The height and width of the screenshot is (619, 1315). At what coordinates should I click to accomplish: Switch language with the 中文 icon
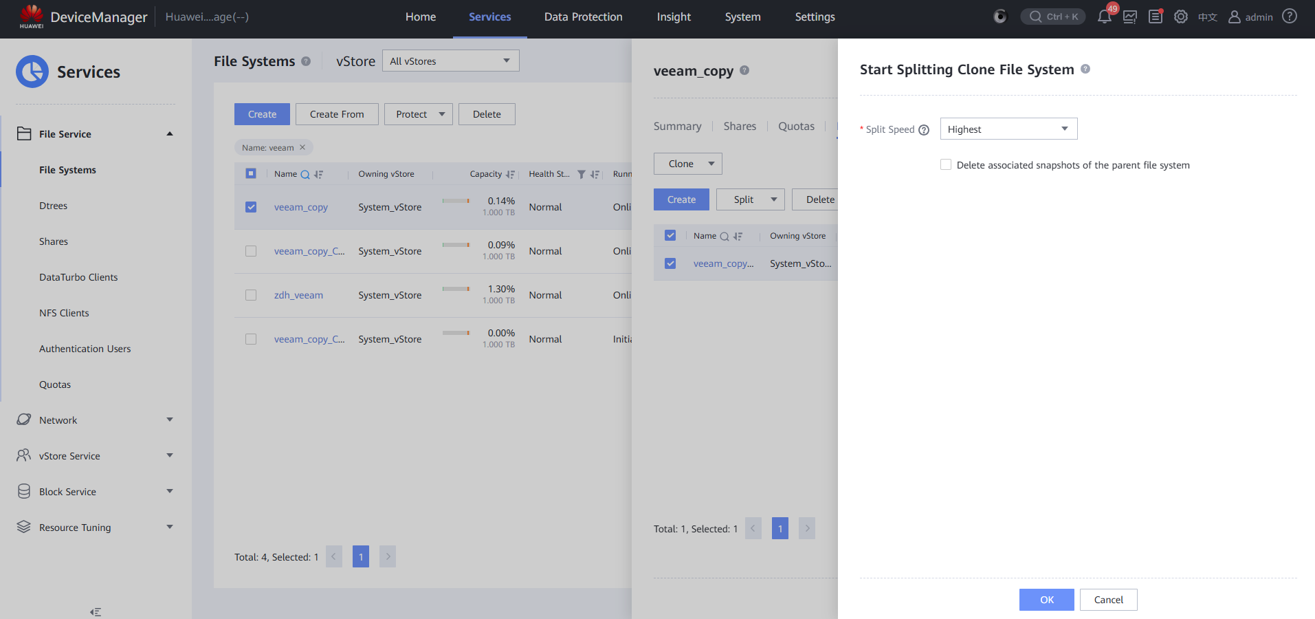(1207, 17)
